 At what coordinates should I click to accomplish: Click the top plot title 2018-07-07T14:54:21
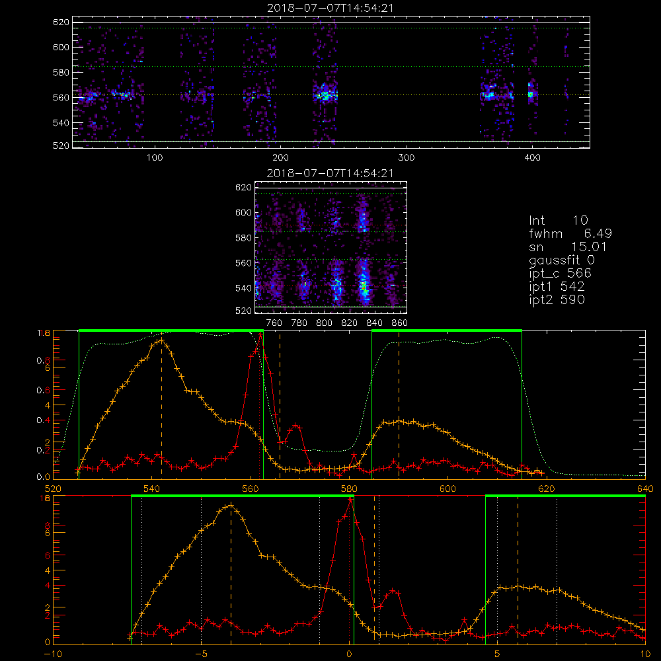[x=330, y=7]
